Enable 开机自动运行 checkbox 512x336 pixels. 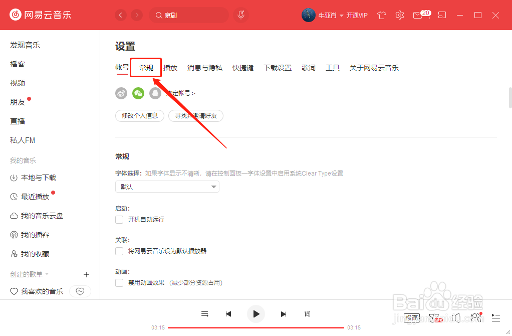pos(119,219)
